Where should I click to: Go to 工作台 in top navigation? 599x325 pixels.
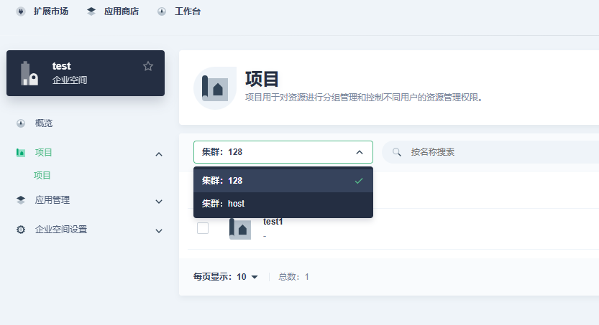click(188, 11)
